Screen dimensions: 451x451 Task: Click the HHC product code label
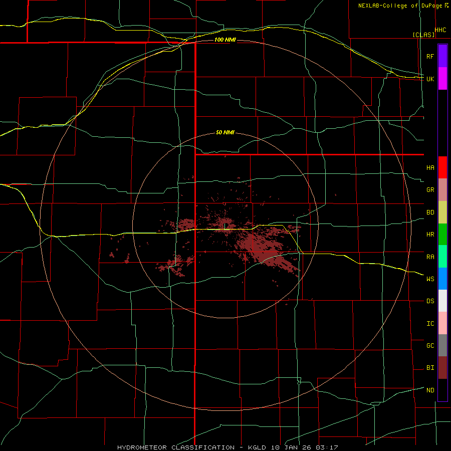pos(440,30)
